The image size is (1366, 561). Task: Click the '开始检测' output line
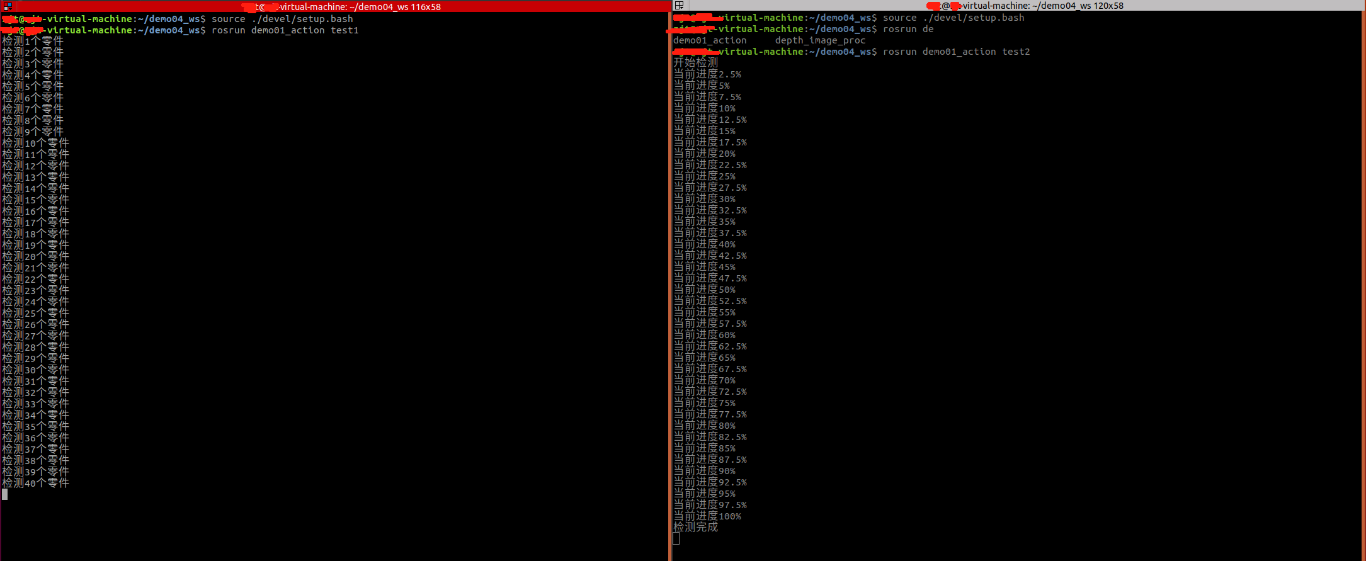tap(695, 63)
